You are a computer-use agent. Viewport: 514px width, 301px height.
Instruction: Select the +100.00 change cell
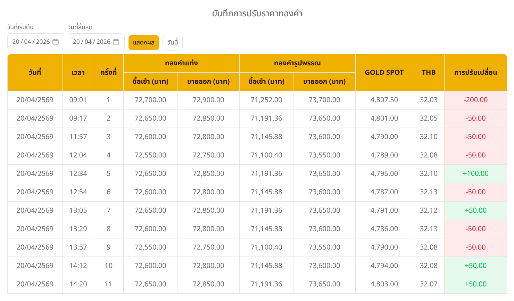tap(475, 173)
